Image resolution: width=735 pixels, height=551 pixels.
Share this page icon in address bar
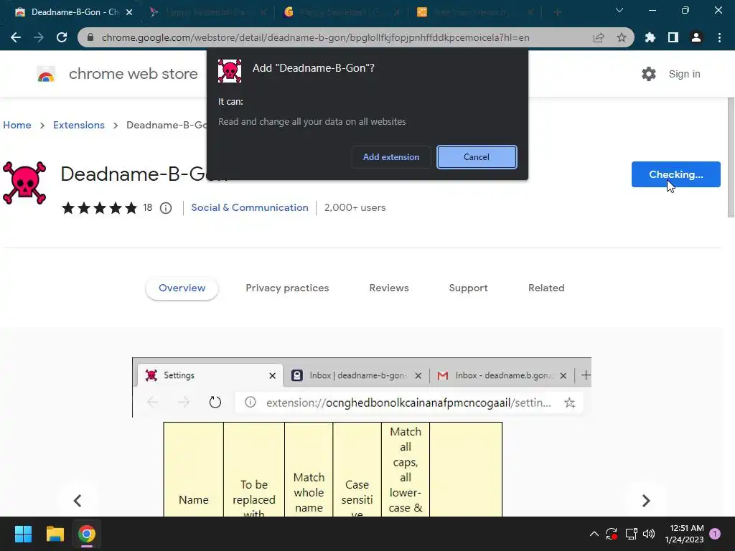[599, 37]
